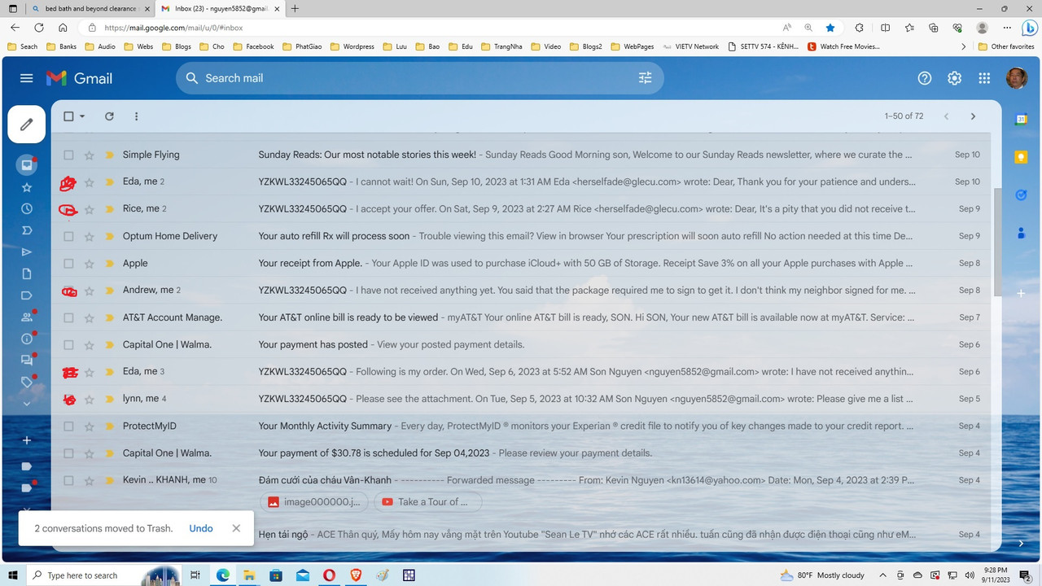Screen dimensions: 1042x586
Task: Compose a new email with the pencil icon
Action: coord(26,124)
